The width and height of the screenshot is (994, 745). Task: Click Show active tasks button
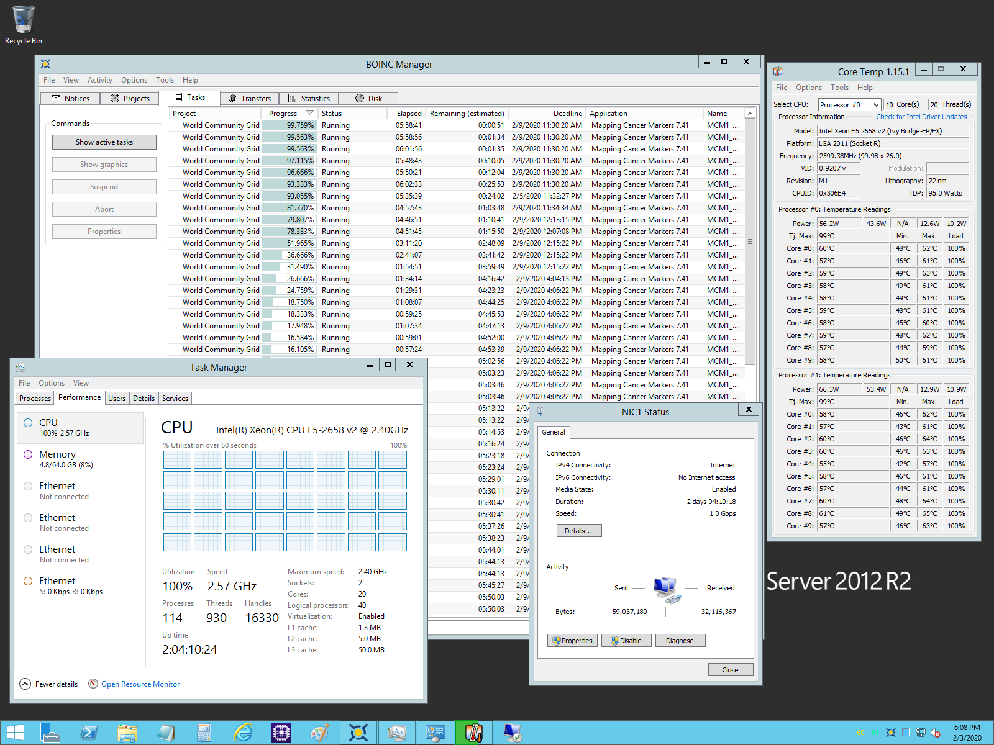click(x=104, y=142)
